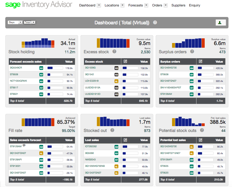Click the AM badge on BQ1246MG730 row

click(x=191, y=68)
